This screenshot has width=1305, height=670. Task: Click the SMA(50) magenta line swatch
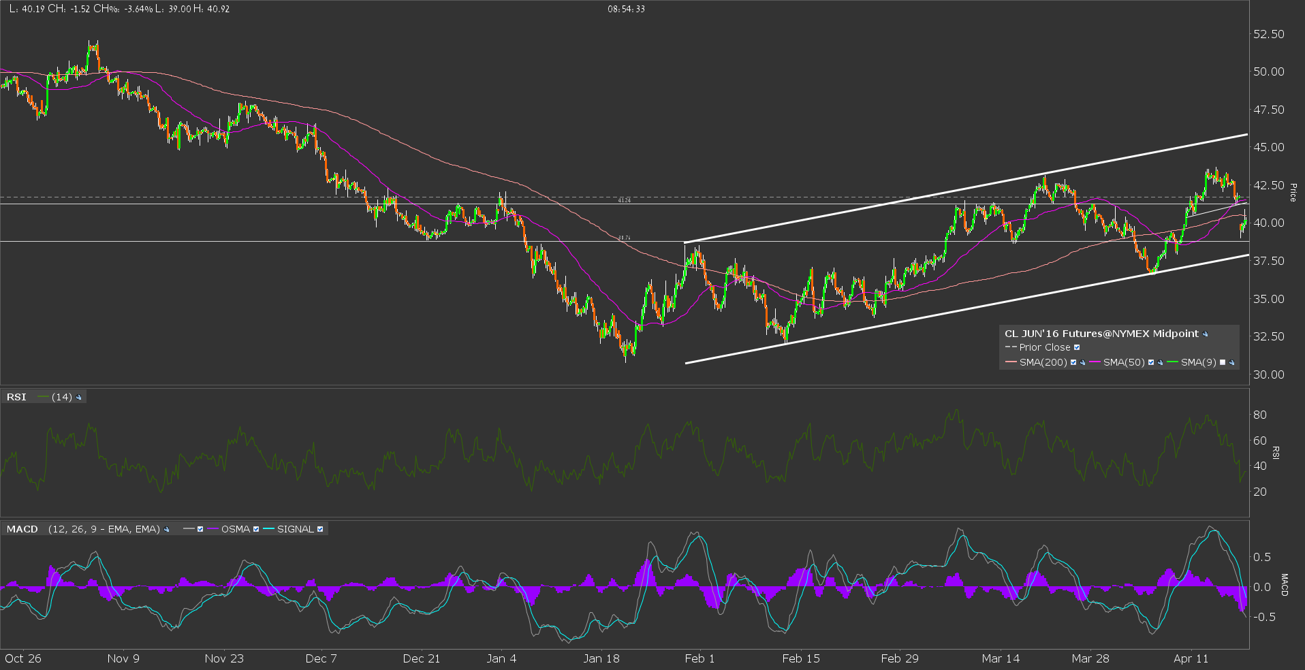pos(1095,363)
